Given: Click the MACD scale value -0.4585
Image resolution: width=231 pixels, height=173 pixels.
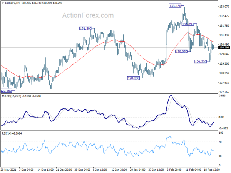Looking at the screenshot, I should [x=223, y=128].
